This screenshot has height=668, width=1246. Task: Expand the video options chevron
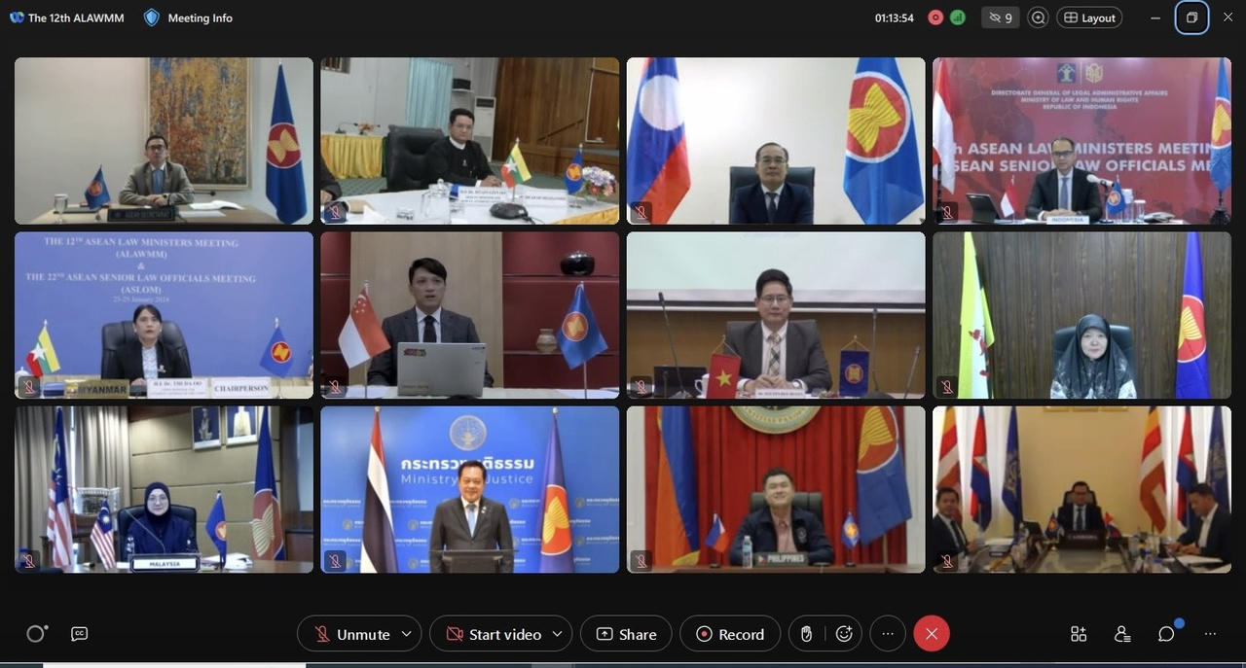557,633
